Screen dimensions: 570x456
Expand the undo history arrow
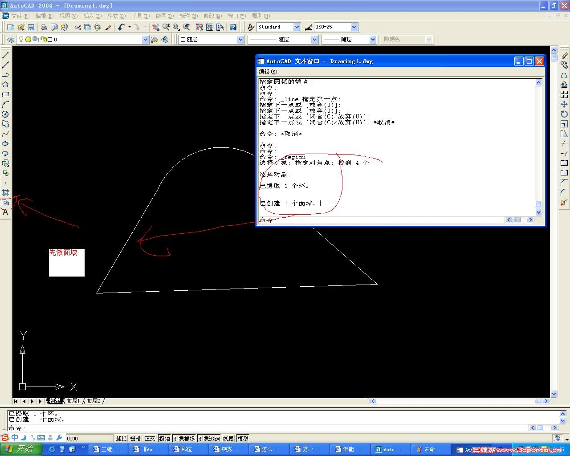[x=130, y=27]
